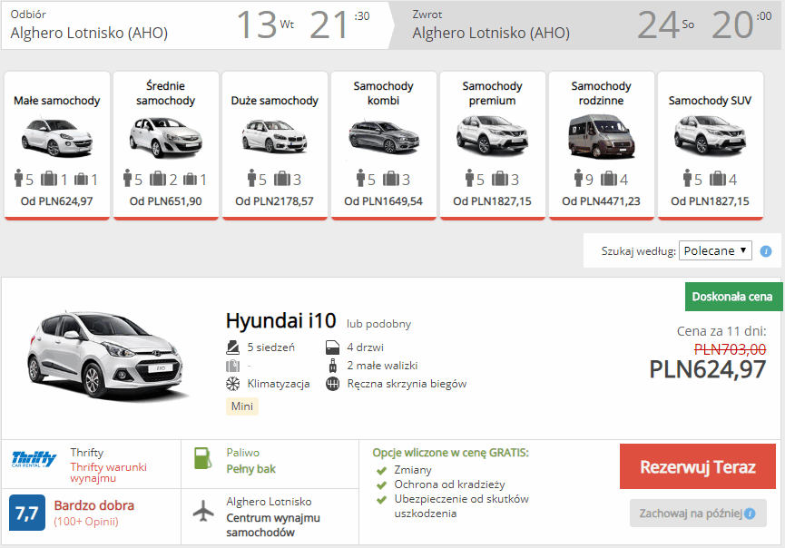785x548 pixels.
Task: Click the seat icon next to 5 siedzeń
Action: (x=232, y=347)
